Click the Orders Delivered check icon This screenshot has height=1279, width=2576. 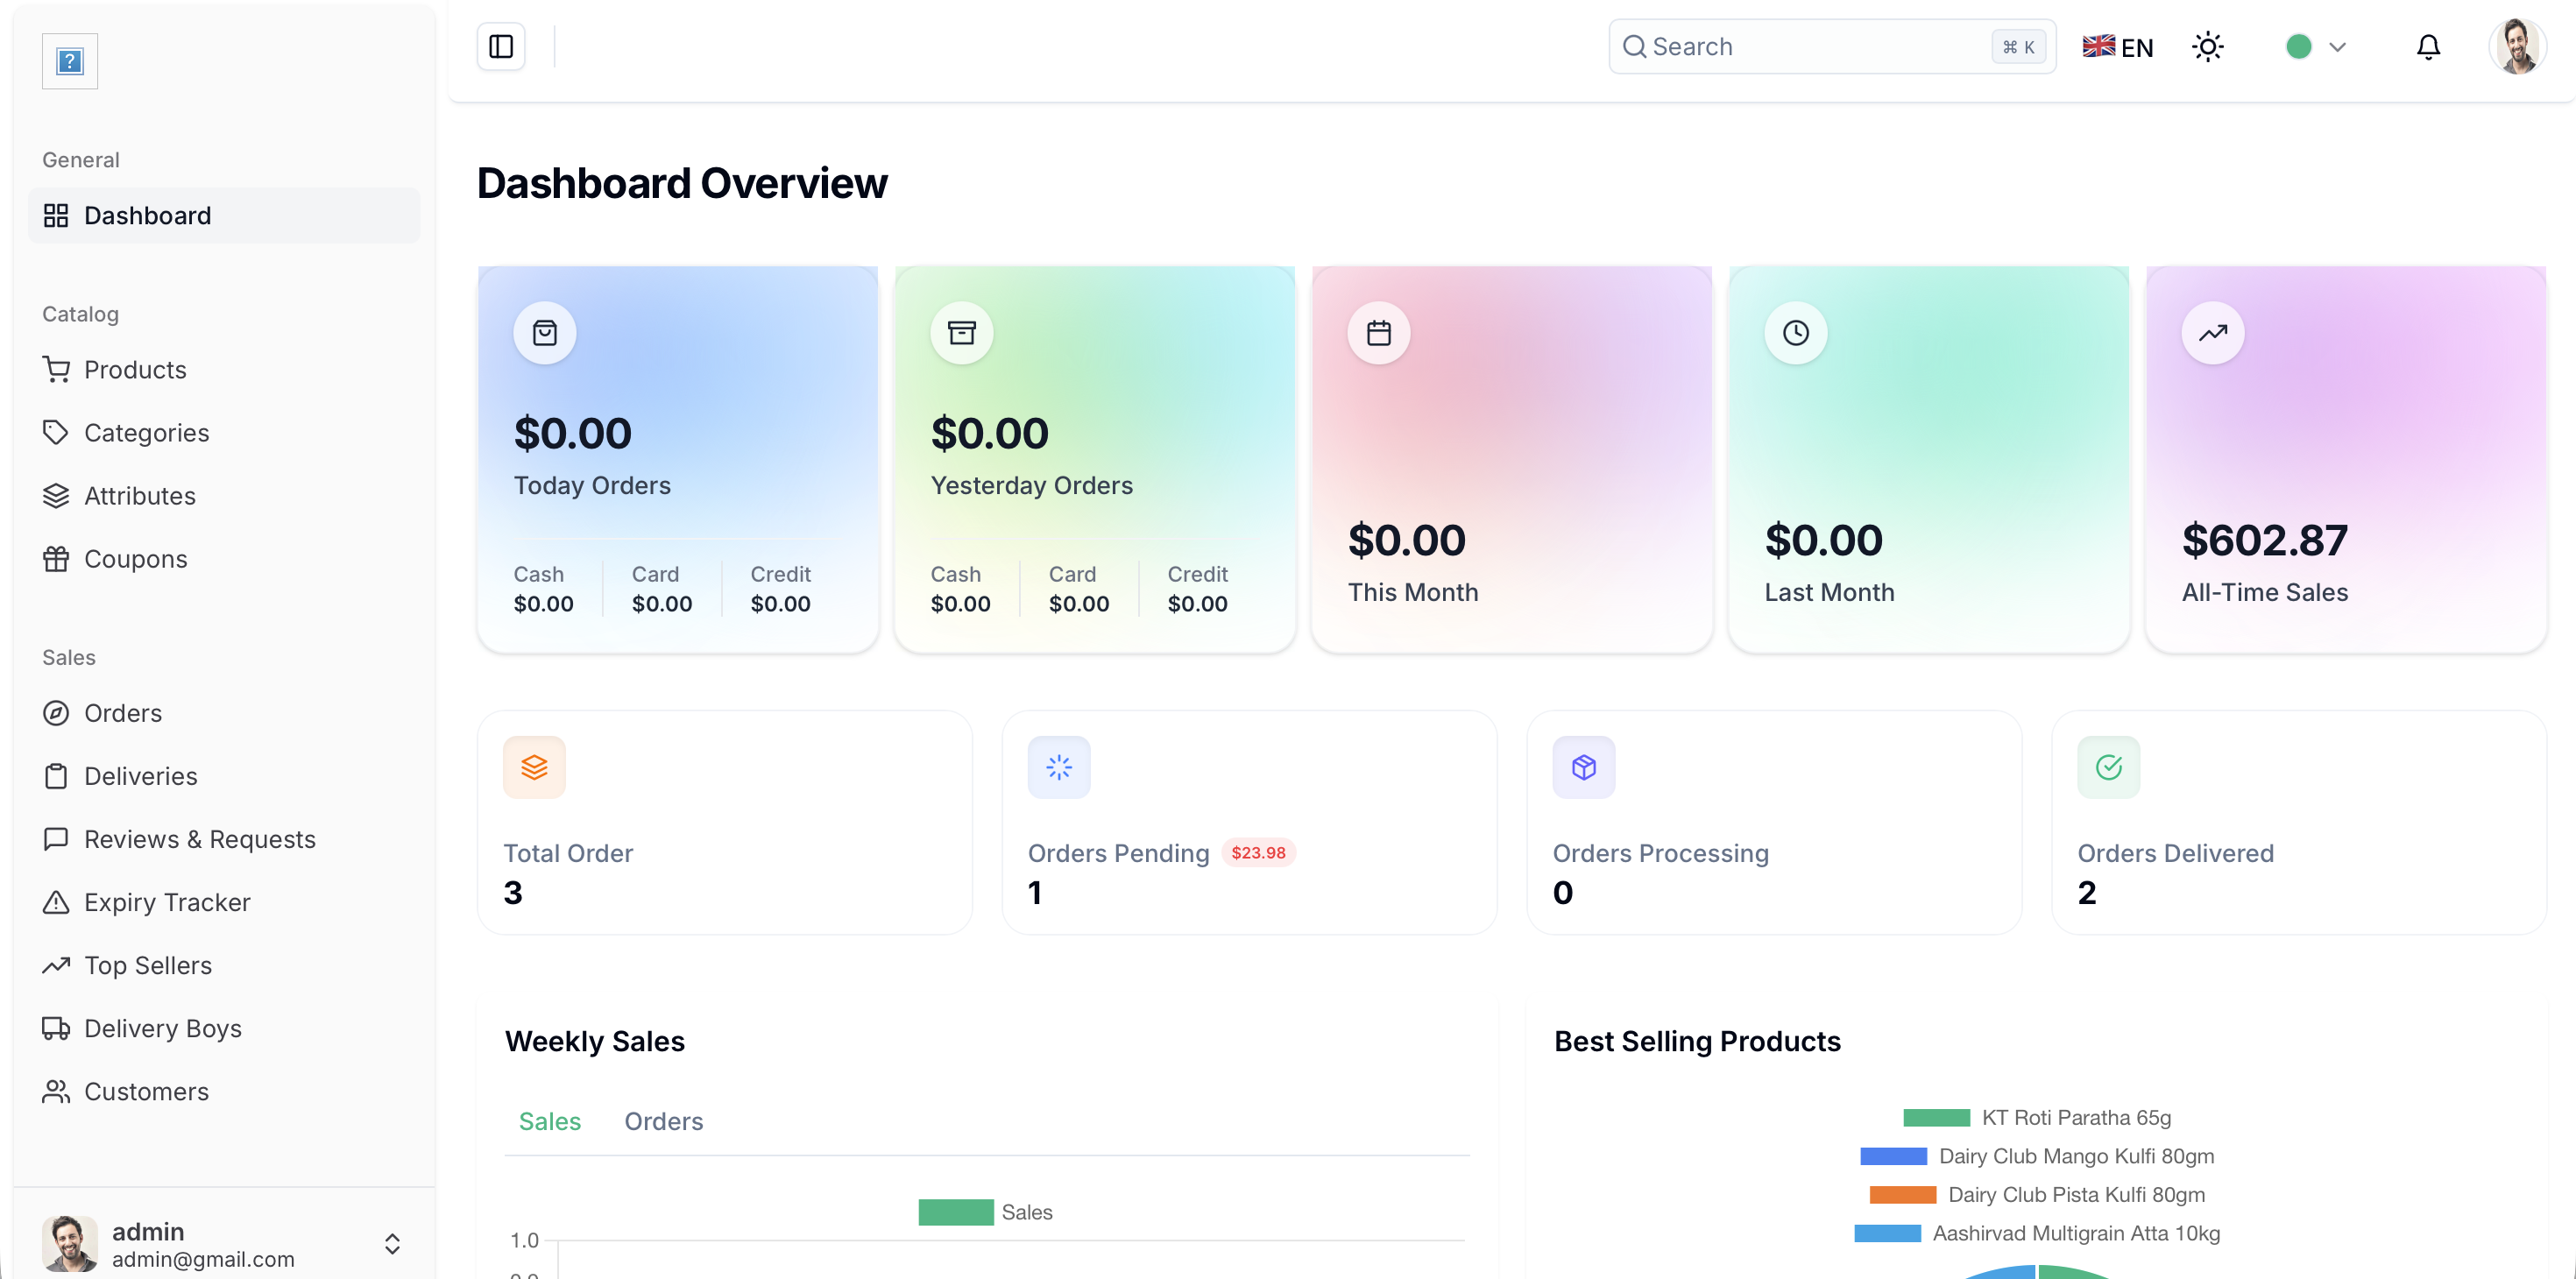point(2109,767)
